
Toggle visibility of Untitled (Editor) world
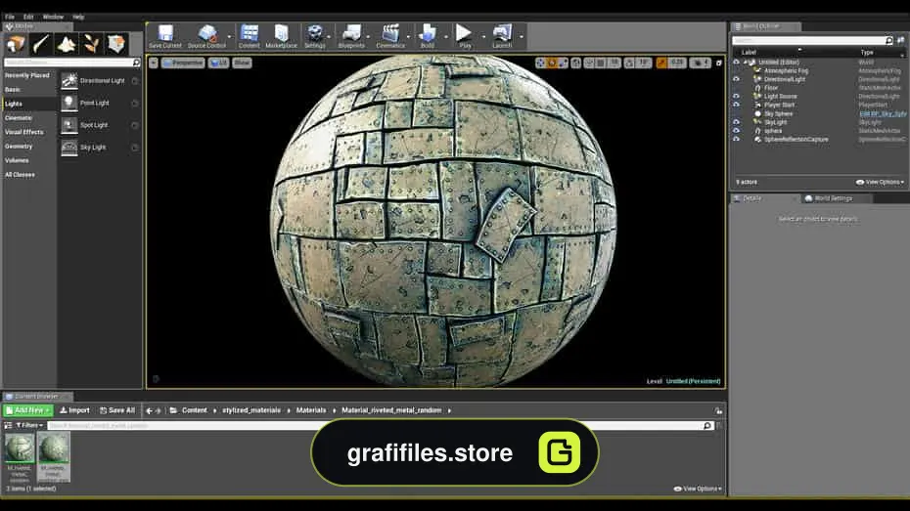coord(737,62)
